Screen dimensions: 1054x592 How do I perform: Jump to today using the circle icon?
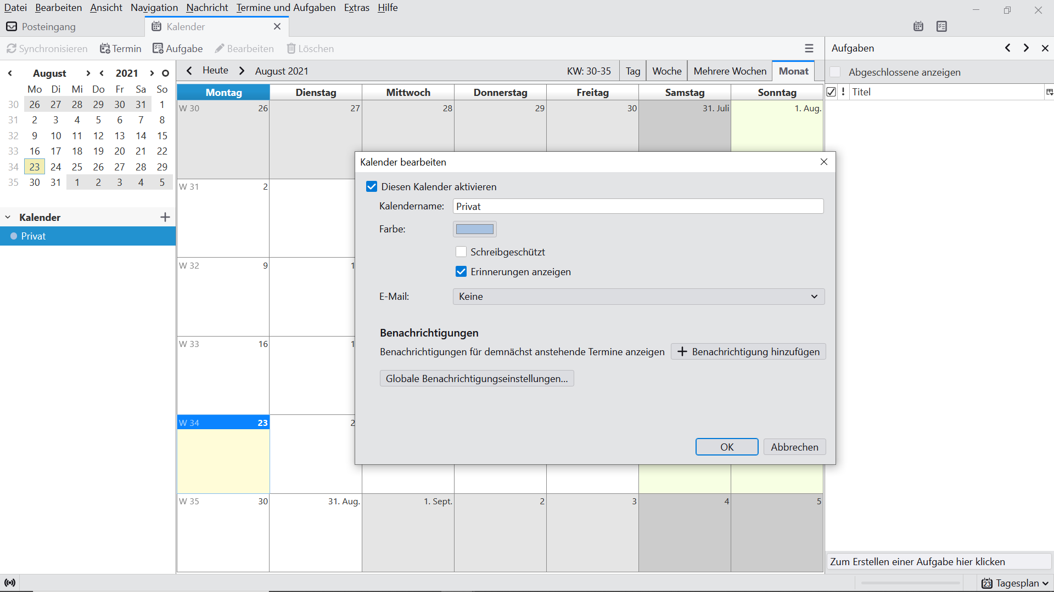tap(165, 73)
